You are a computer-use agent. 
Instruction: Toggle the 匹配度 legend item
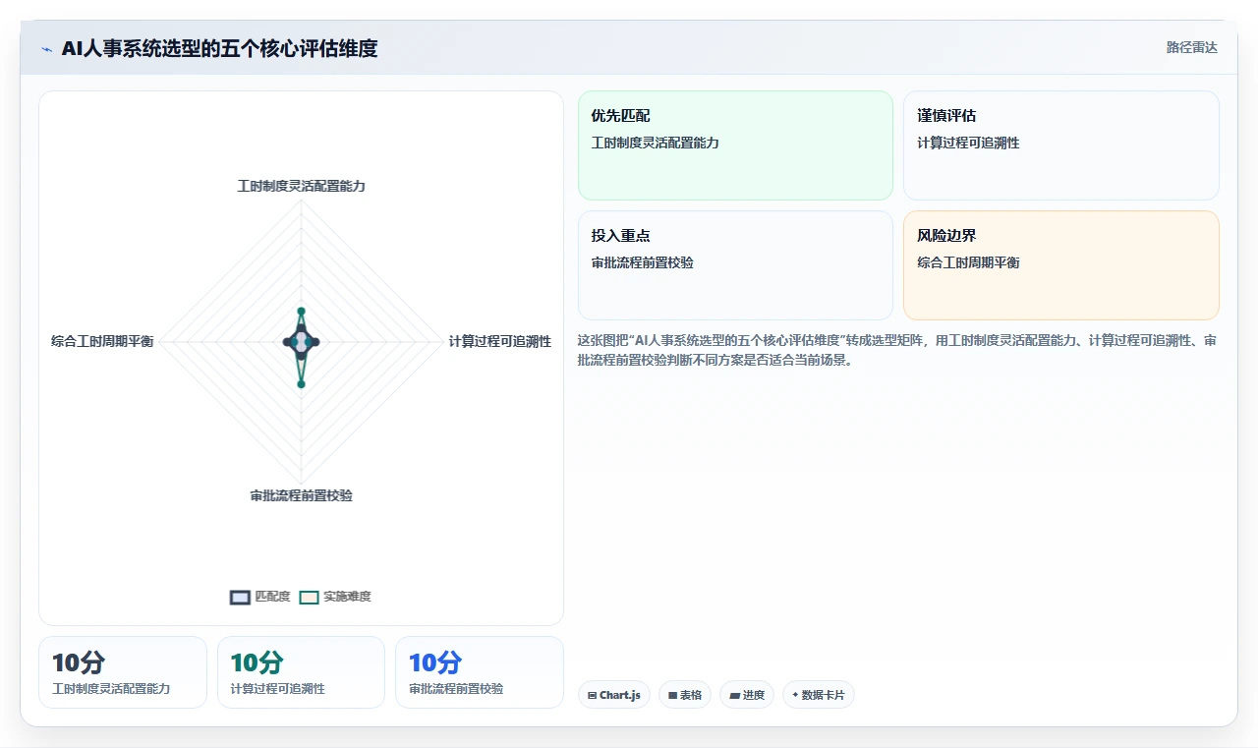pyautogui.click(x=260, y=597)
